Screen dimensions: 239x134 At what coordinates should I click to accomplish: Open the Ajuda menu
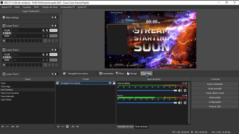[82, 7]
